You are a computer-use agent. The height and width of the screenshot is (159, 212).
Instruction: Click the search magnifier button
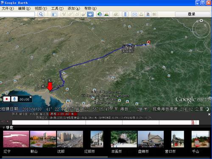coord(41,14)
